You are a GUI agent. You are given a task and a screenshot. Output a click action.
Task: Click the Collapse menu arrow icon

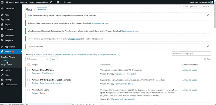[2, 85]
